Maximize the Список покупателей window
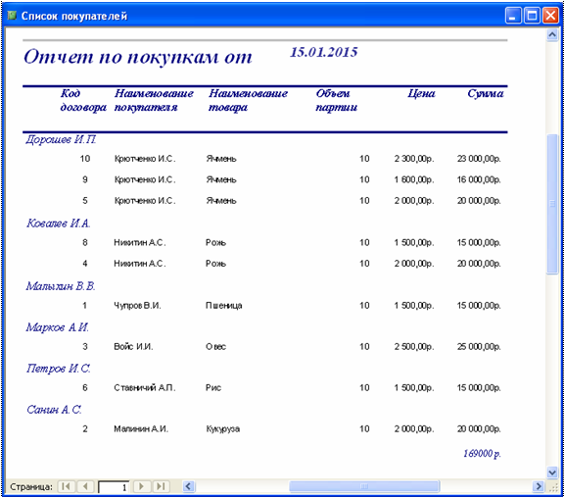The width and height of the screenshot is (564, 497). (532, 16)
